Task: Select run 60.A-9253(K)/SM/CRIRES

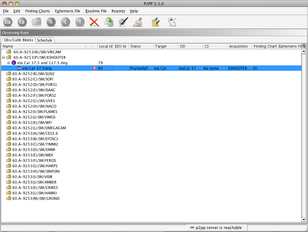Action: 35,187
